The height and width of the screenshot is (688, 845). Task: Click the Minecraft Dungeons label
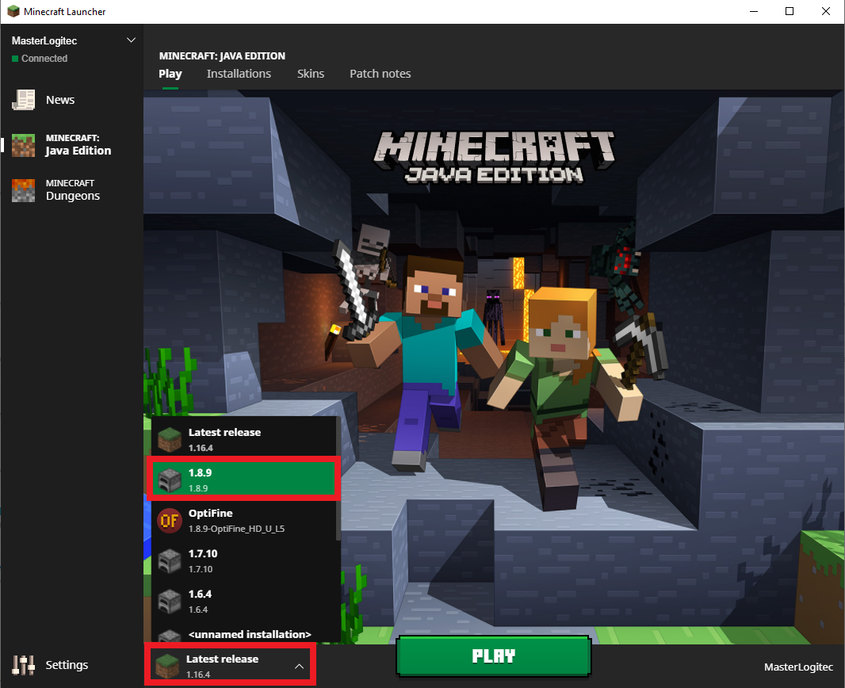(x=73, y=190)
